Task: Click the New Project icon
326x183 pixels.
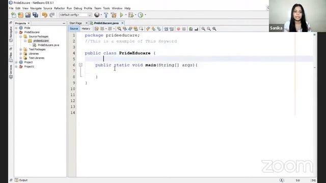Action: click(x=20, y=15)
